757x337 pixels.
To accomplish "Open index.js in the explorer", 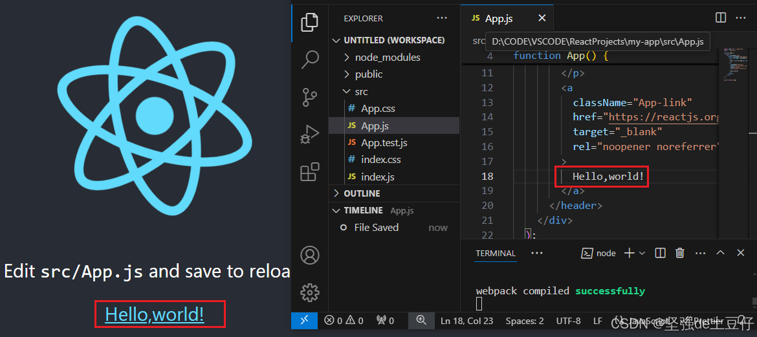I will (394, 177).
